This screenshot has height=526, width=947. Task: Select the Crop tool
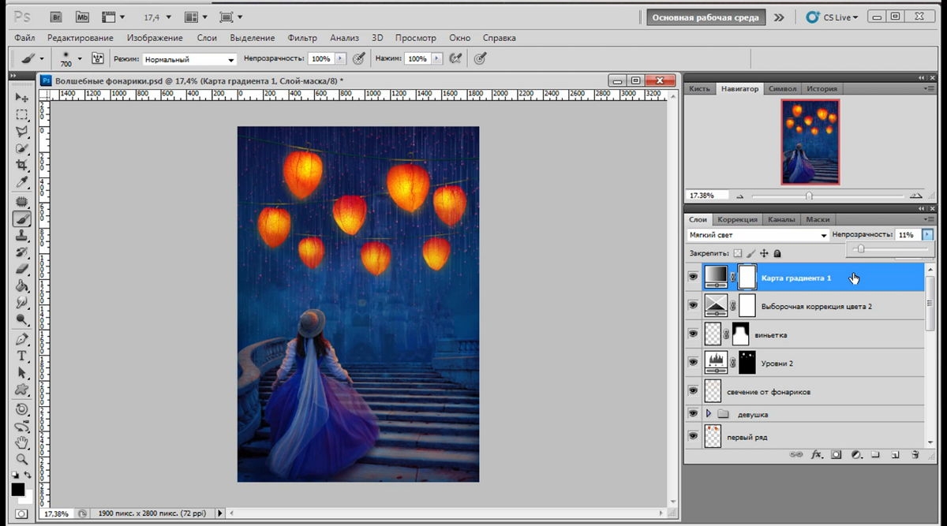click(22, 166)
